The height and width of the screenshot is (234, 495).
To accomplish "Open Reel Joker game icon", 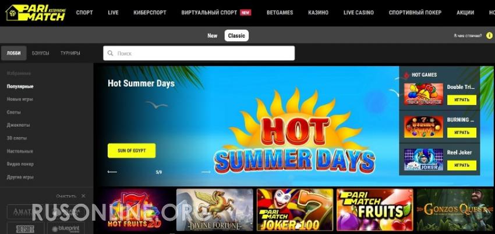I will (x=423, y=160).
